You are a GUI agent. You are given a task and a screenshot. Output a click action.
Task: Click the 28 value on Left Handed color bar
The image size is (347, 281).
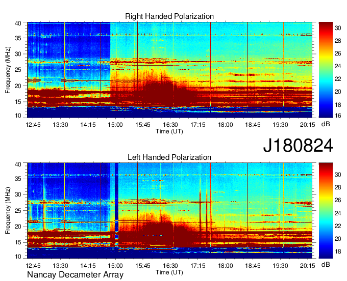click(338, 187)
